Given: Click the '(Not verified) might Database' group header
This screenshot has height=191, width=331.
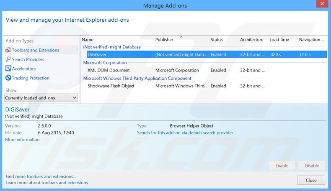Looking at the screenshot, I should pyautogui.click(x=112, y=47).
